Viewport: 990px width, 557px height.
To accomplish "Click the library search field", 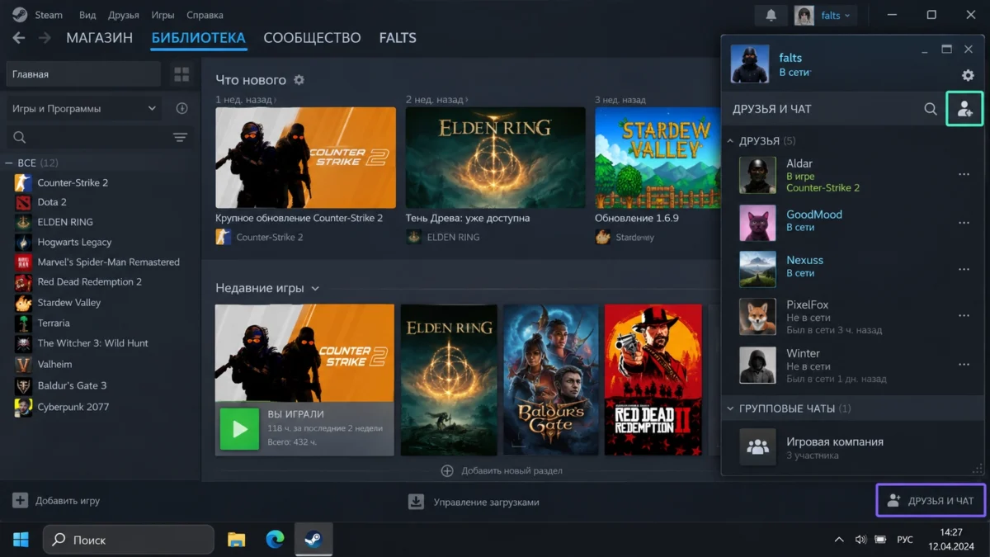I will [86, 137].
